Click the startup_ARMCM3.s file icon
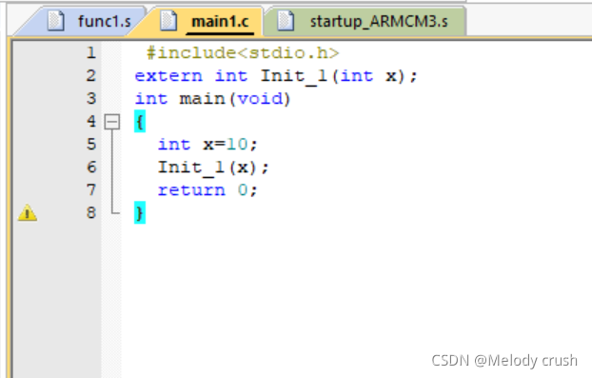Screen dimensions: 592x378 (x=286, y=21)
